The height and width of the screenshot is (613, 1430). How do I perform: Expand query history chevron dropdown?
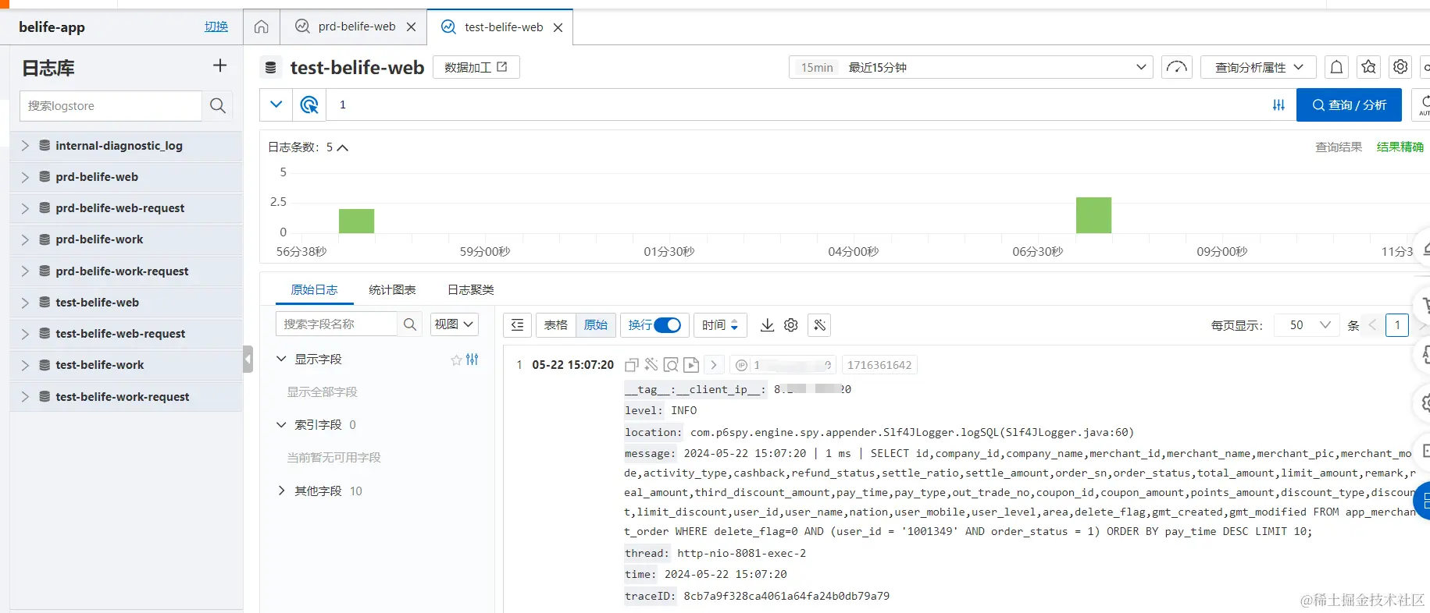(276, 105)
